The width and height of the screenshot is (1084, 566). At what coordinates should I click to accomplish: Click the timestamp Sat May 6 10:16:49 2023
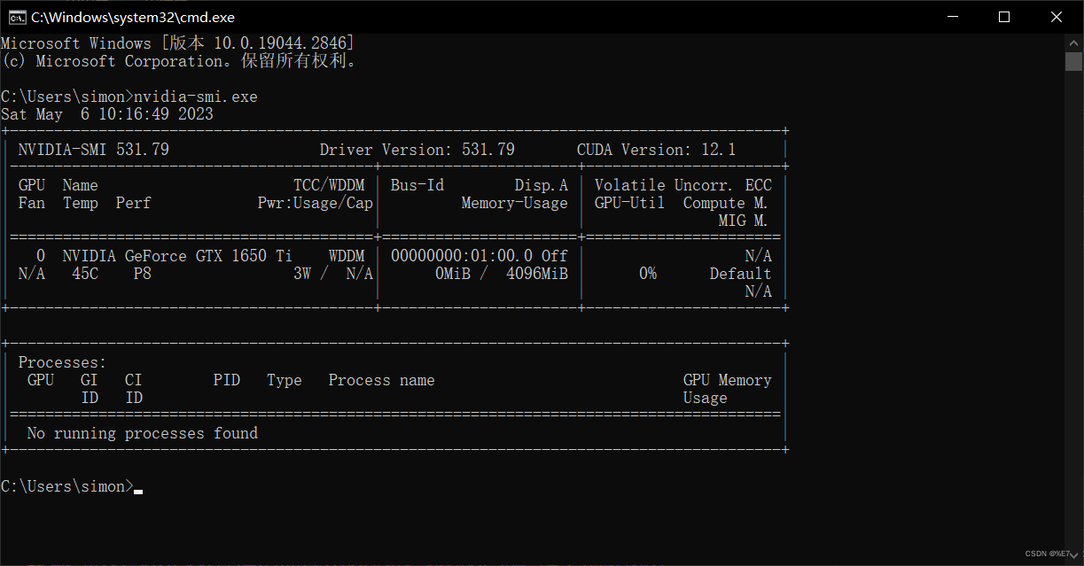(x=107, y=114)
